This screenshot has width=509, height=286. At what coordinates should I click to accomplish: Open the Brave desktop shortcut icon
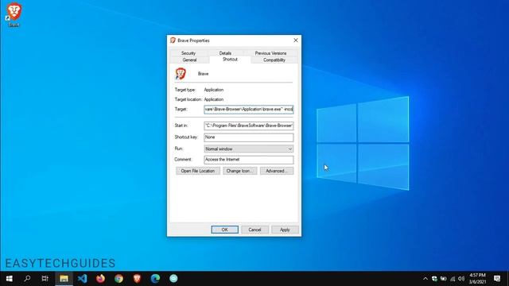click(x=14, y=14)
